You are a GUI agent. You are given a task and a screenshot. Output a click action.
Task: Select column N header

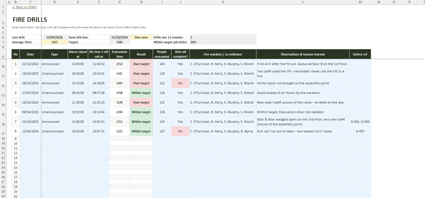(379, 2)
